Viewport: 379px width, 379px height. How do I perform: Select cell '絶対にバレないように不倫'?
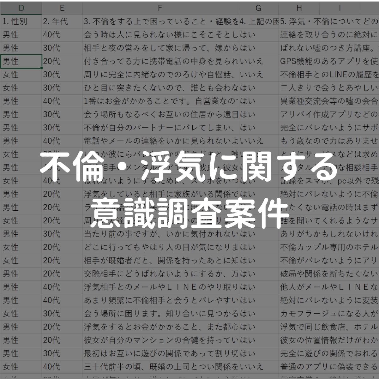click(329, 194)
